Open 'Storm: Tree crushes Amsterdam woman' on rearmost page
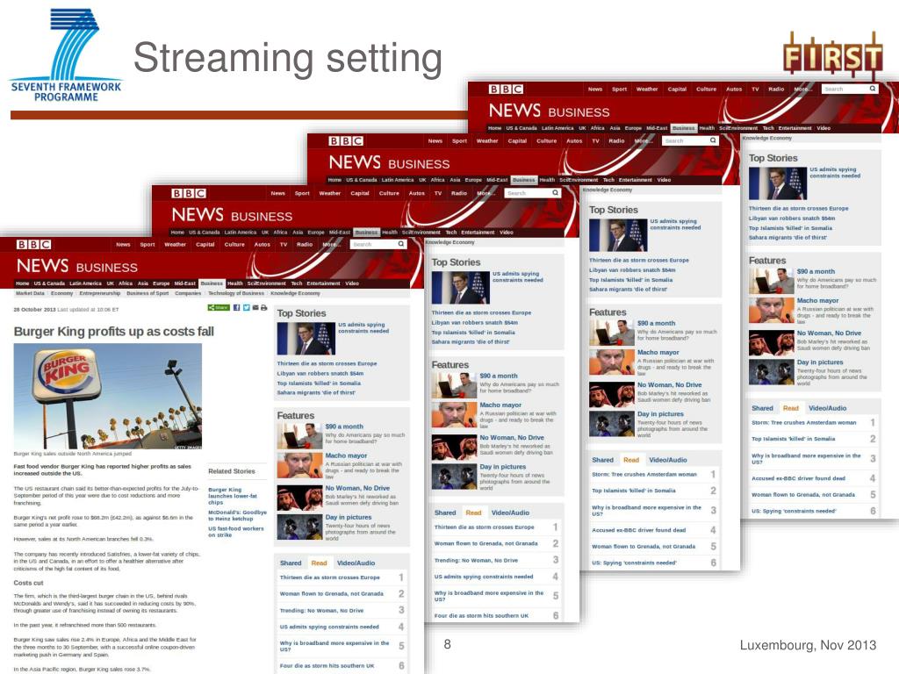The image size is (899, 674). point(803,422)
